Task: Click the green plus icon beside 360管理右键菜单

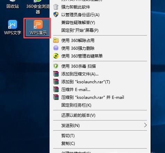Action: click(56, 56)
